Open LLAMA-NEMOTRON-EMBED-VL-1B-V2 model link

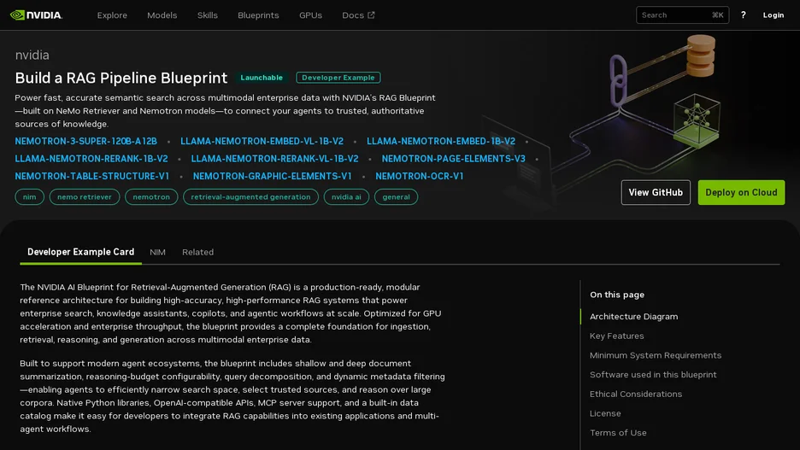tap(262, 141)
